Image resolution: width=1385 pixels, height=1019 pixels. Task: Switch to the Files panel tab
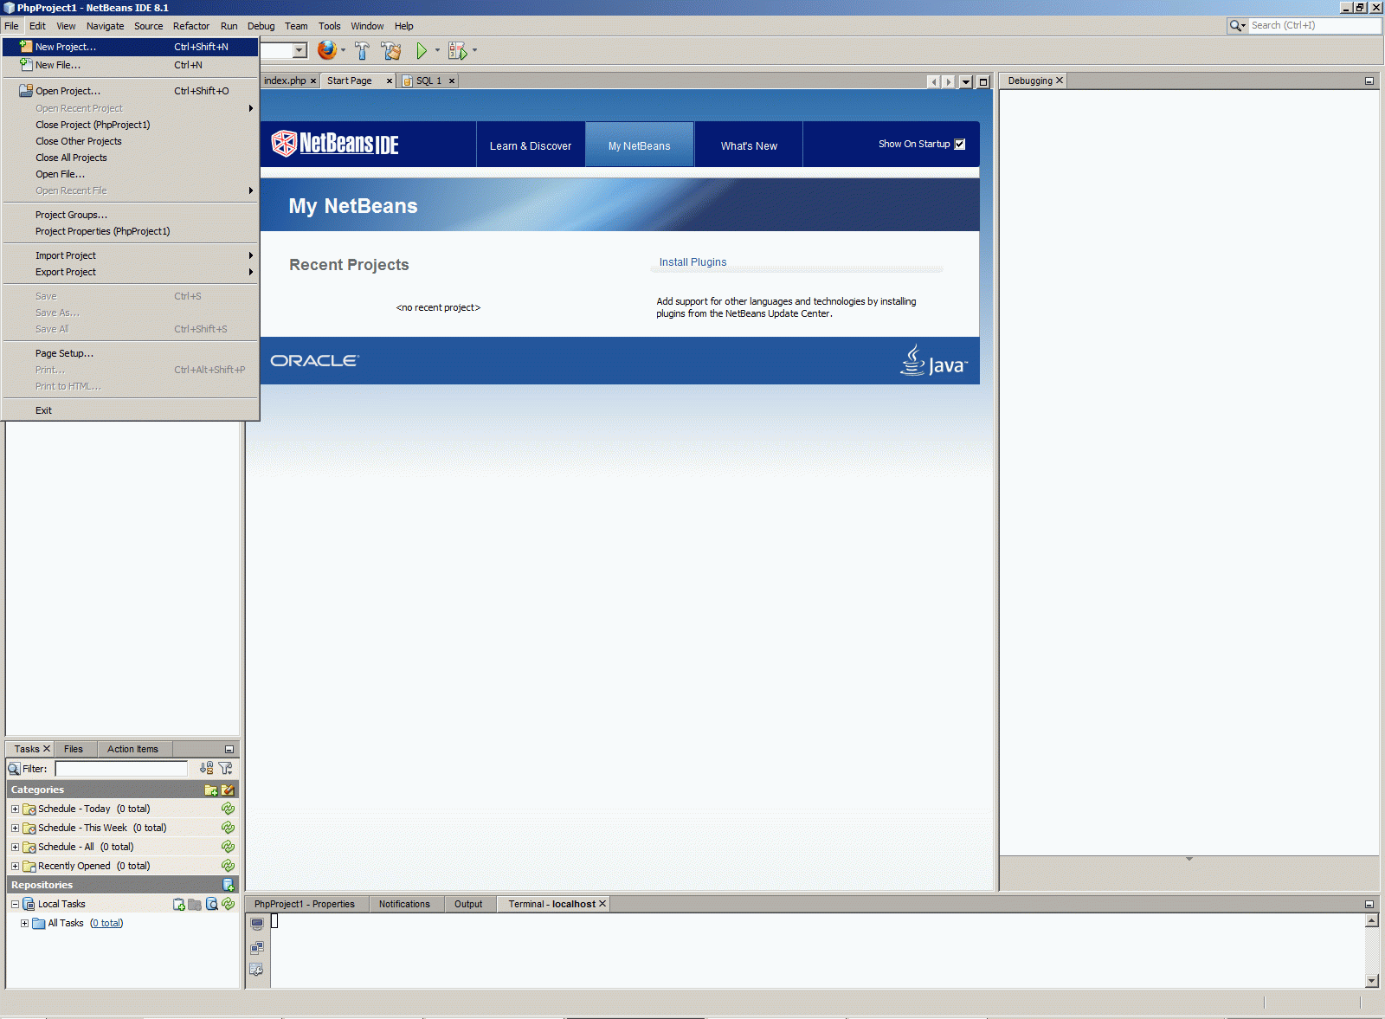pyautogui.click(x=74, y=749)
